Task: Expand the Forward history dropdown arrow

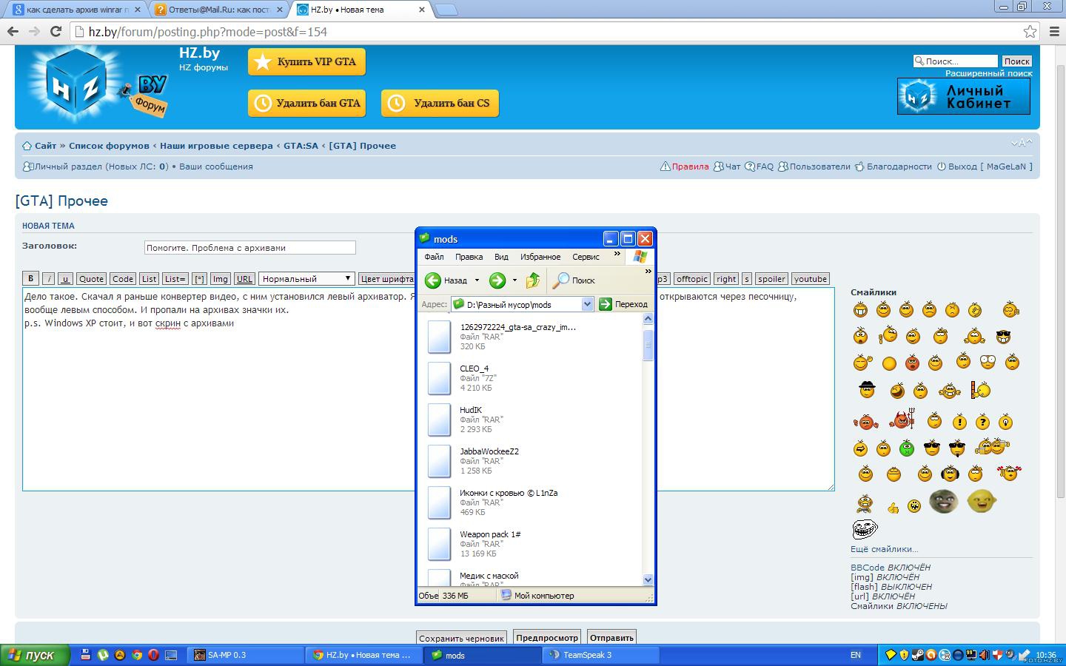Action: [x=514, y=280]
